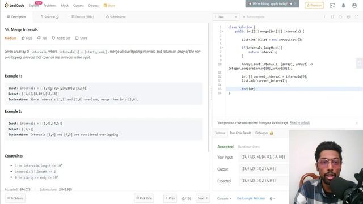Open the Explore menu
Viewport: 363px width, 204px height.
click(x=34, y=5)
